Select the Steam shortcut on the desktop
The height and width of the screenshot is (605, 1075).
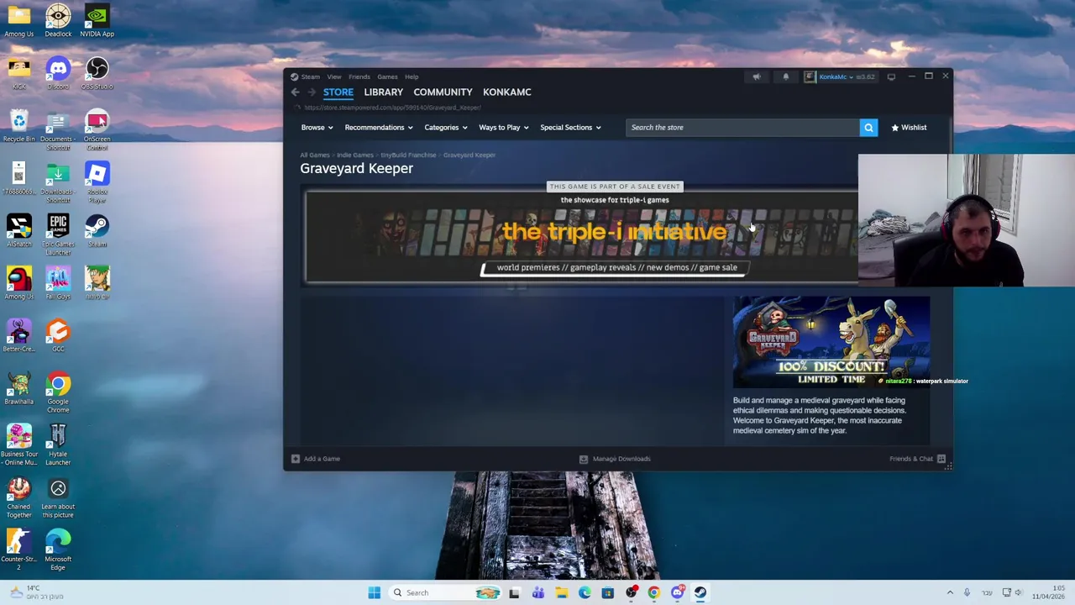click(97, 231)
